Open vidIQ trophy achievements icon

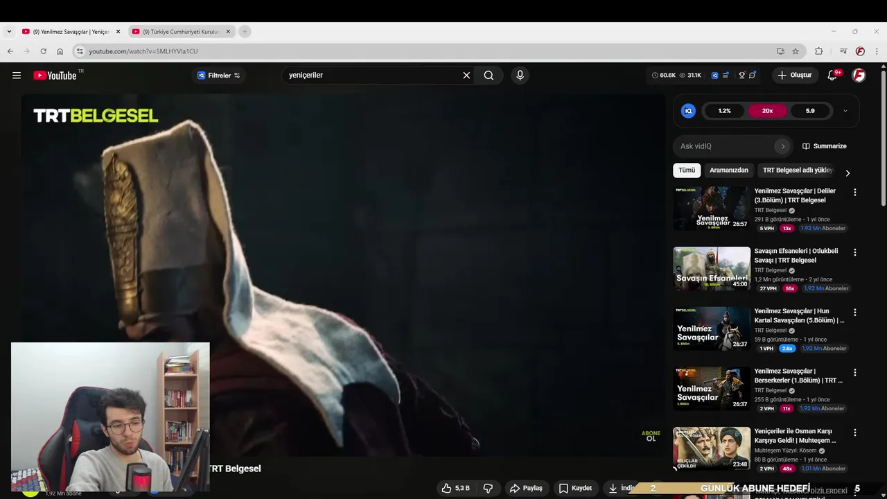coord(741,76)
